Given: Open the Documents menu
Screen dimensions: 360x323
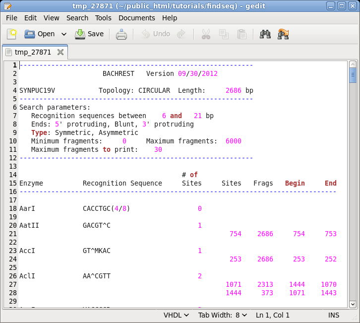Looking at the screenshot, I should click(x=136, y=18).
